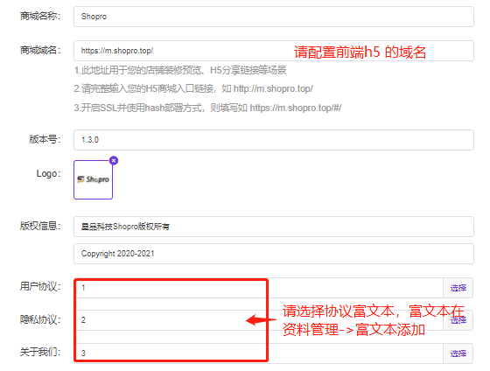This screenshot has width=490, height=371.
Task: Click the 商城域名 label
Action: [40, 50]
